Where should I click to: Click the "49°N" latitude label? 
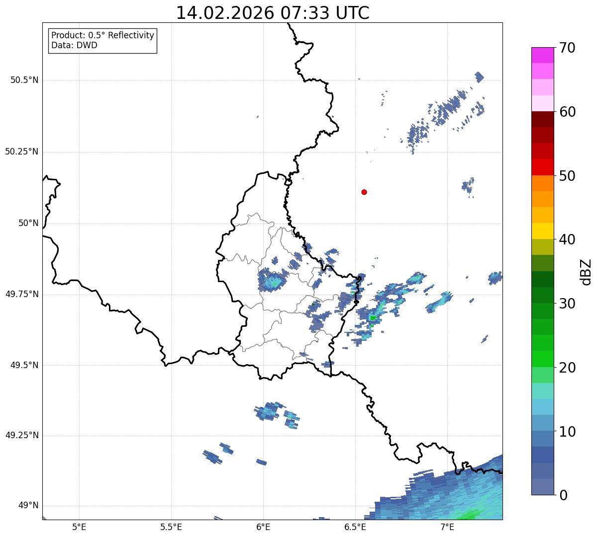(28, 506)
